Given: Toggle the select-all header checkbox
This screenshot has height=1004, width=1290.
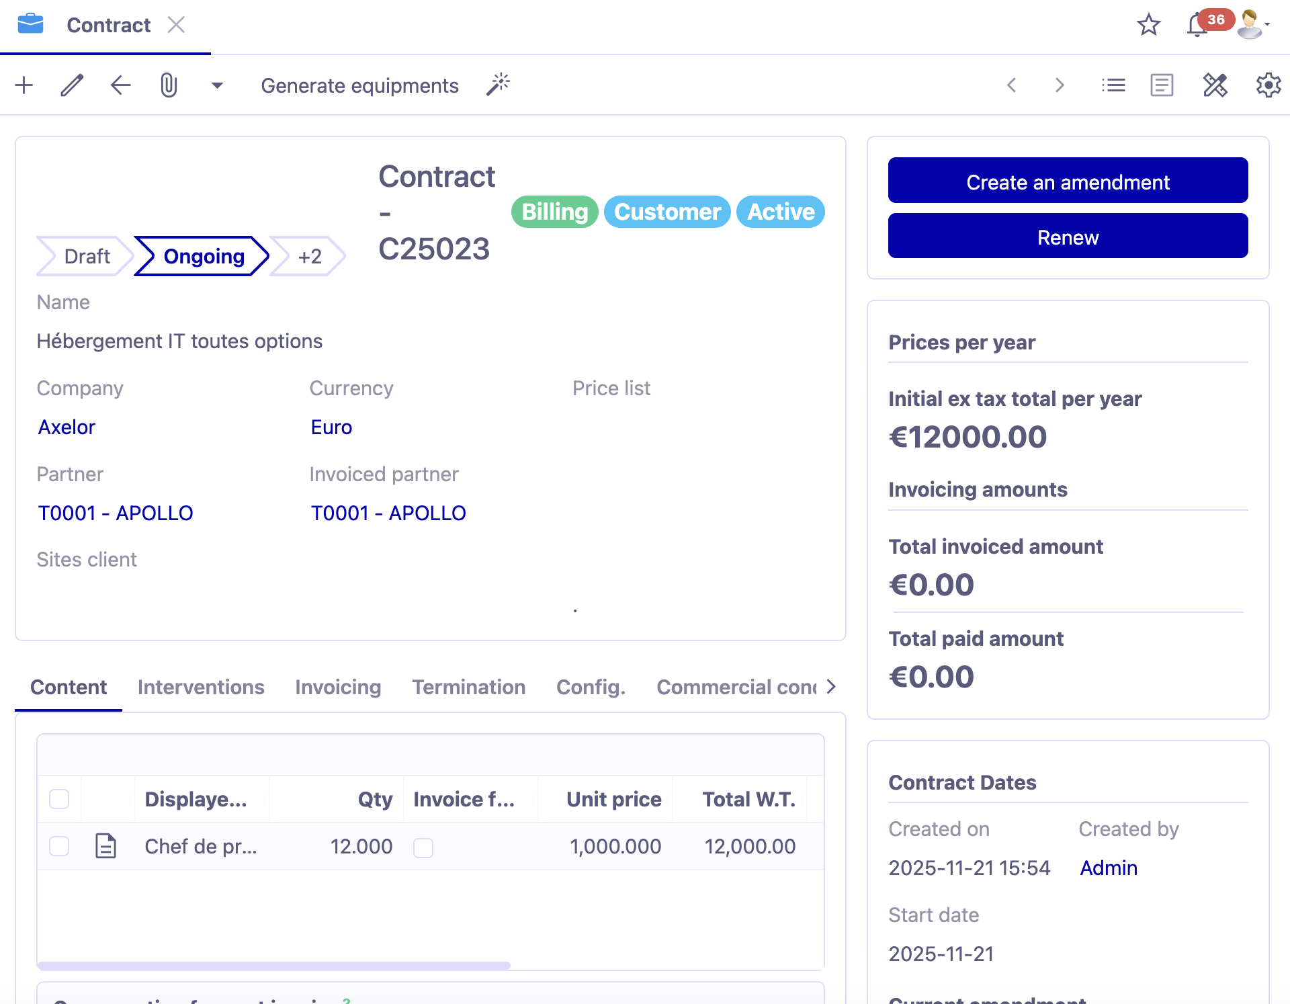Looking at the screenshot, I should pyautogui.click(x=59, y=799).
